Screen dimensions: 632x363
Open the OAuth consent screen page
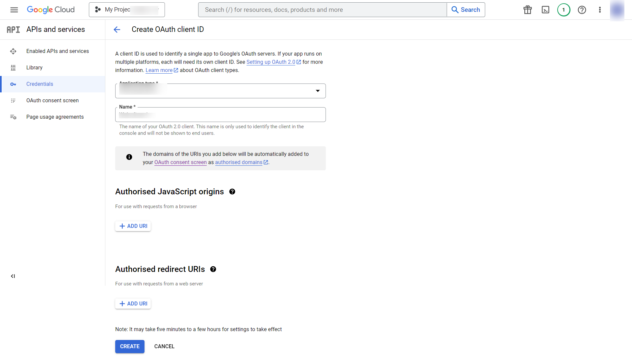click(x=52, y=100)
